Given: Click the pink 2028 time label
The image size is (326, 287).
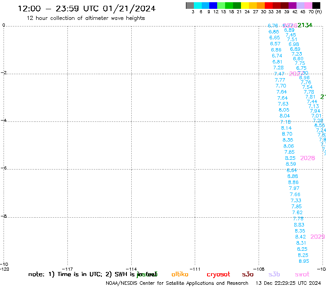Looking at the screenshot, I should [307, 158].
